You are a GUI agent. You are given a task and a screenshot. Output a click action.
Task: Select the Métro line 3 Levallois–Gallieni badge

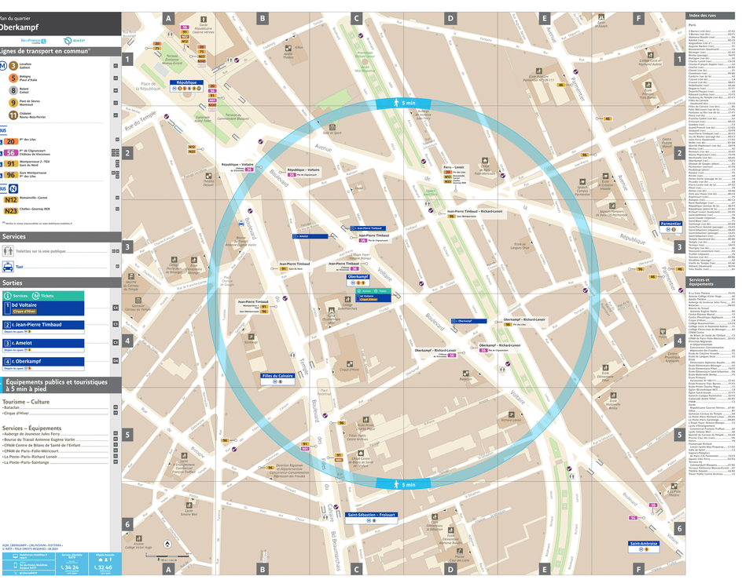point(12,66)
